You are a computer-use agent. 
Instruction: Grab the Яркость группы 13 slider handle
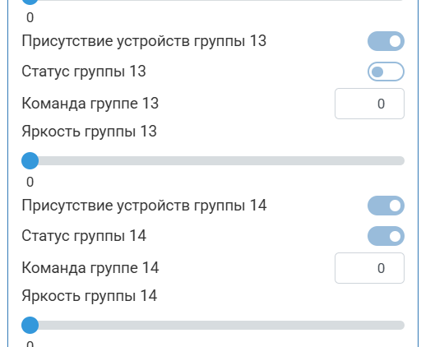click(x=30, y=160)
